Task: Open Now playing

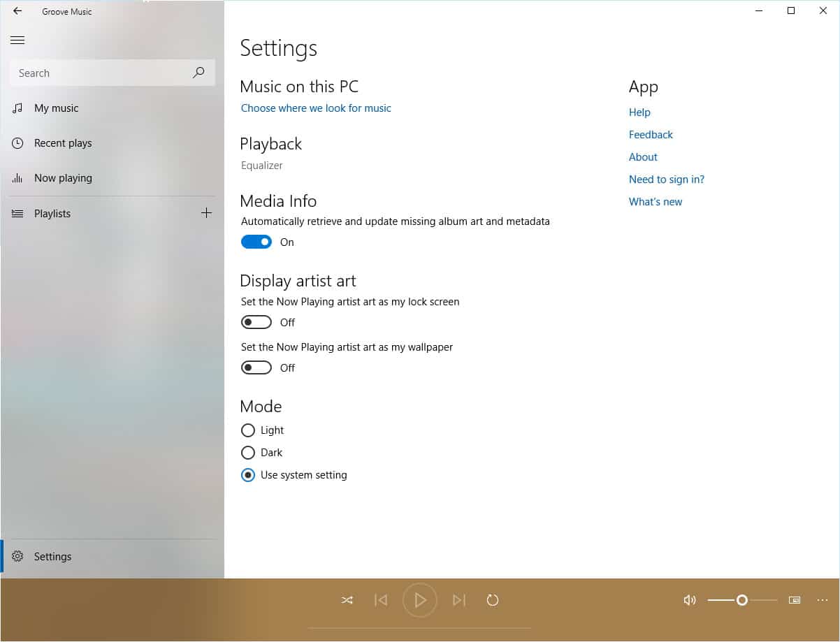Action: tap(113, 178)
